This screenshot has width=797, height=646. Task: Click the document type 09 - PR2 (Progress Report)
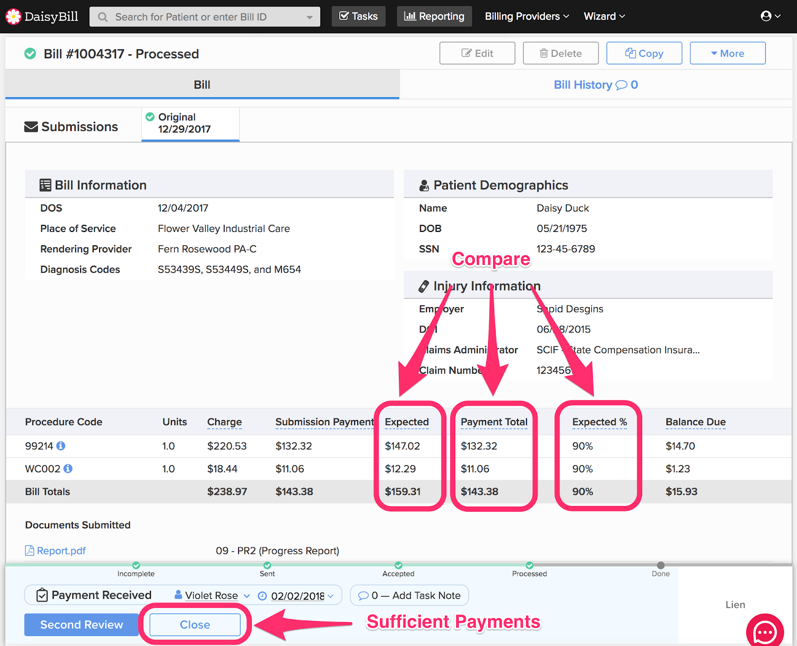[277, 551]
